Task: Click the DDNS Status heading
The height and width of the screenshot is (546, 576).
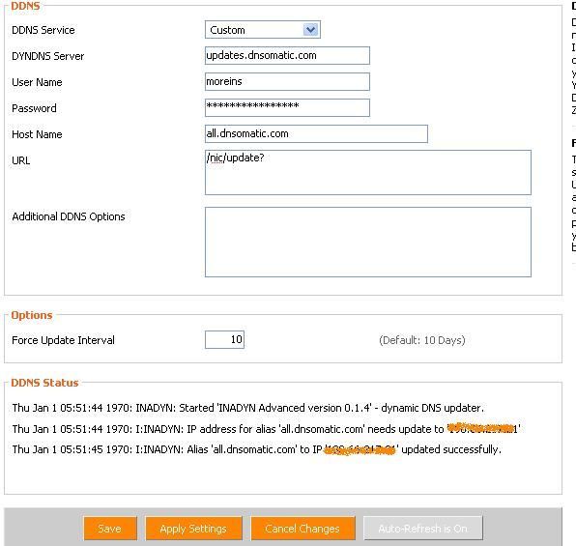Action: [x=44, y=383]
